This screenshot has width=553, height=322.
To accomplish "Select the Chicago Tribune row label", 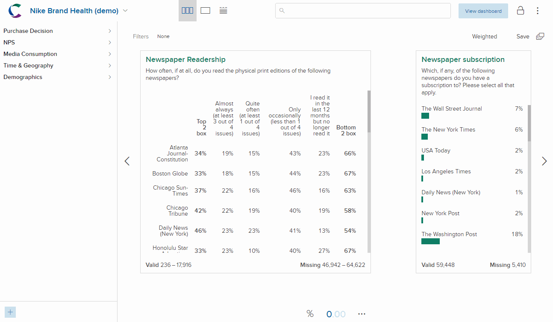I will [x=177, y=211].
